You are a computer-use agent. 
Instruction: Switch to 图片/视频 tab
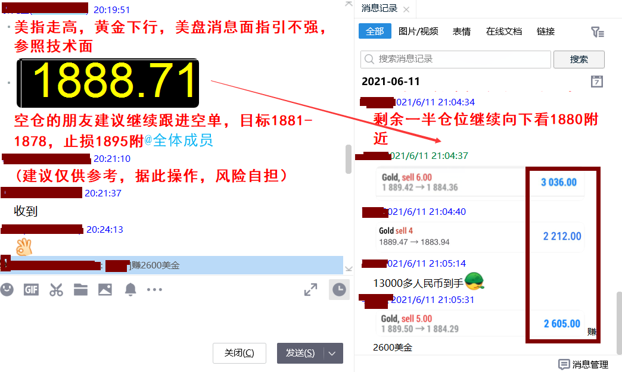coord(418,32)
